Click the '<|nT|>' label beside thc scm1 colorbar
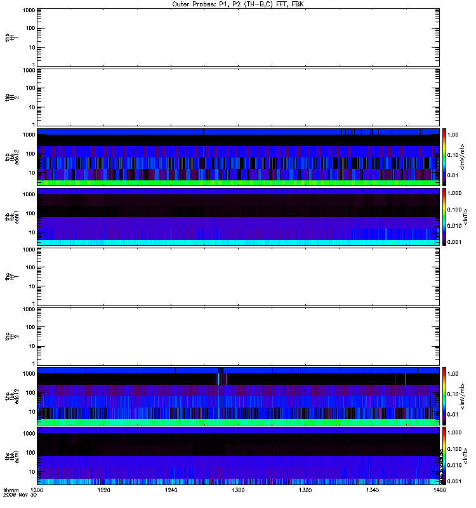Image resolution: width=476 pixels, height=508 pixels. pos(465,455)
